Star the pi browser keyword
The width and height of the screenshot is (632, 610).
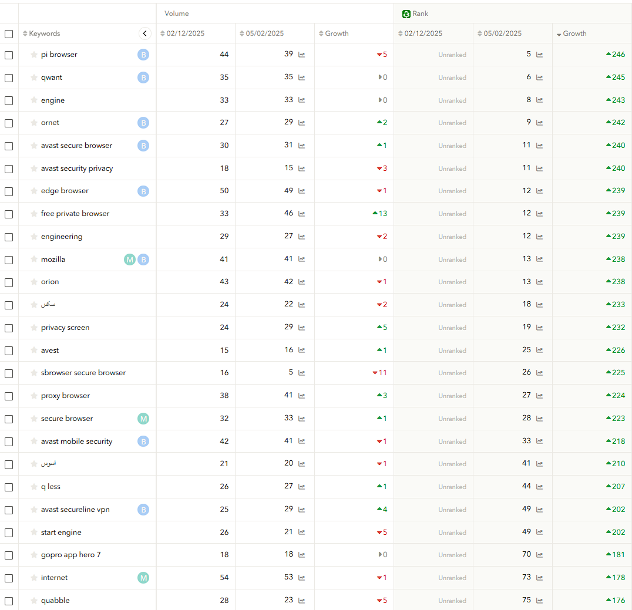point(34,55)
